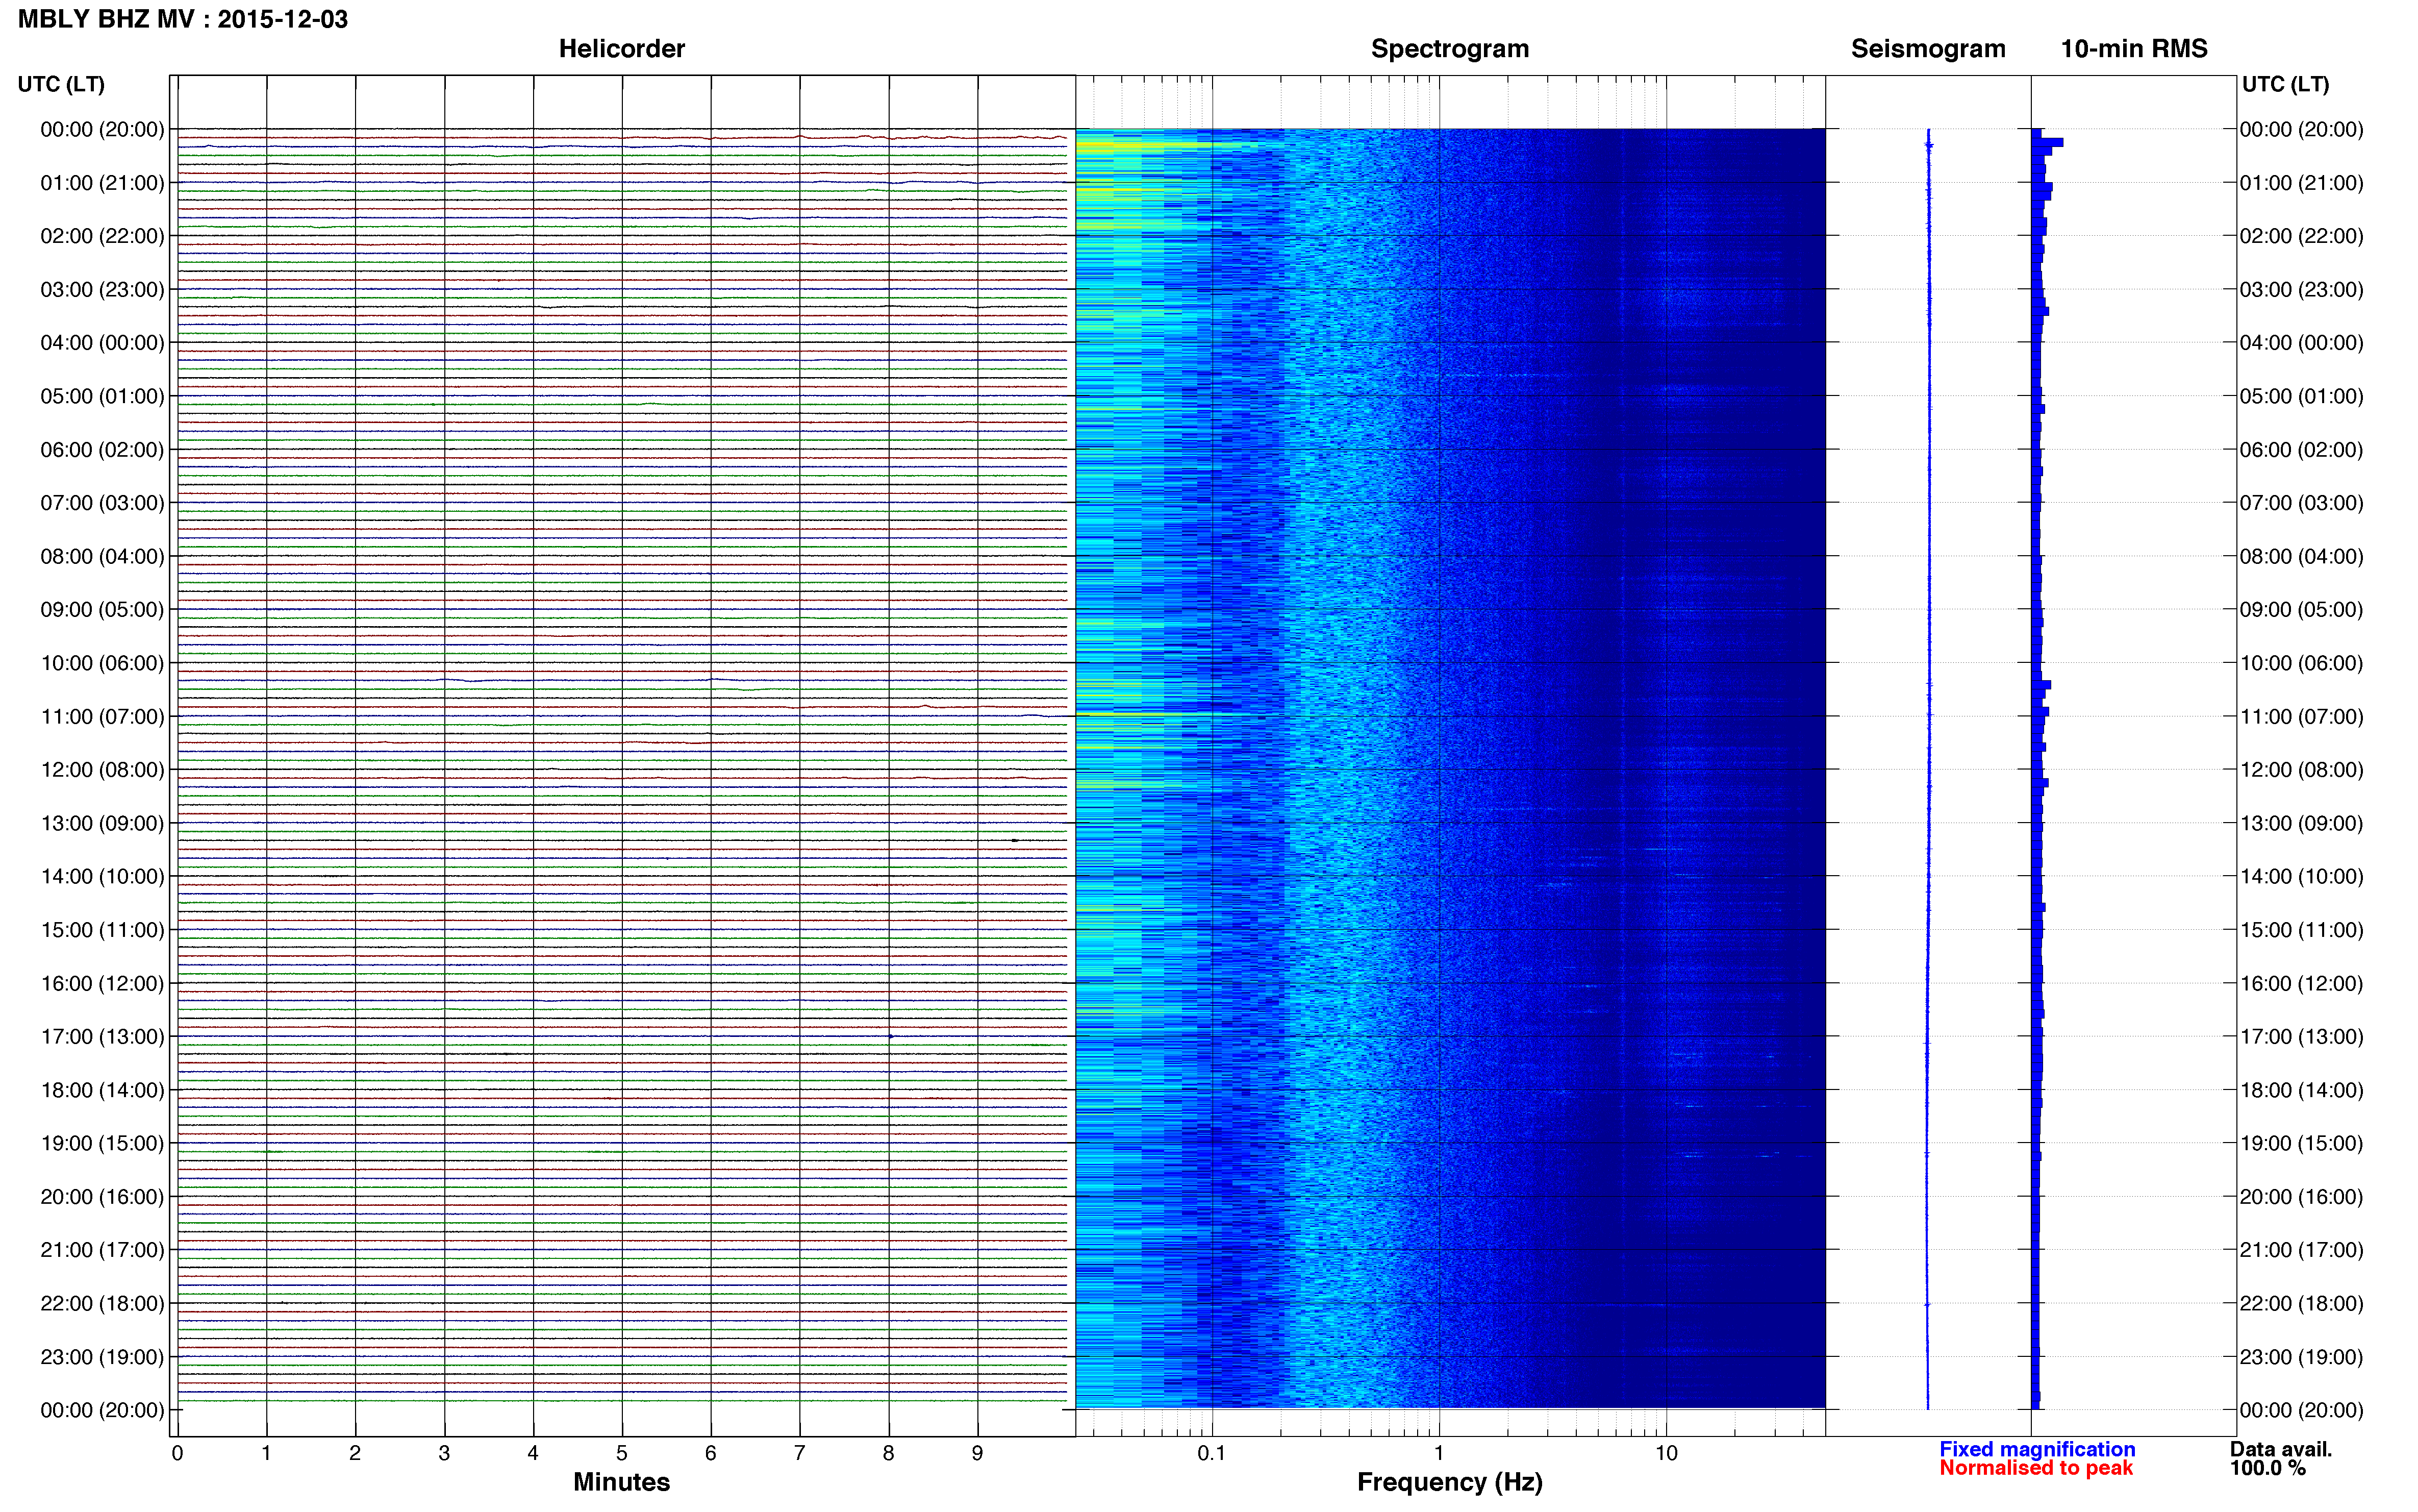Select the Helicorder panel heading

point(621,49)
